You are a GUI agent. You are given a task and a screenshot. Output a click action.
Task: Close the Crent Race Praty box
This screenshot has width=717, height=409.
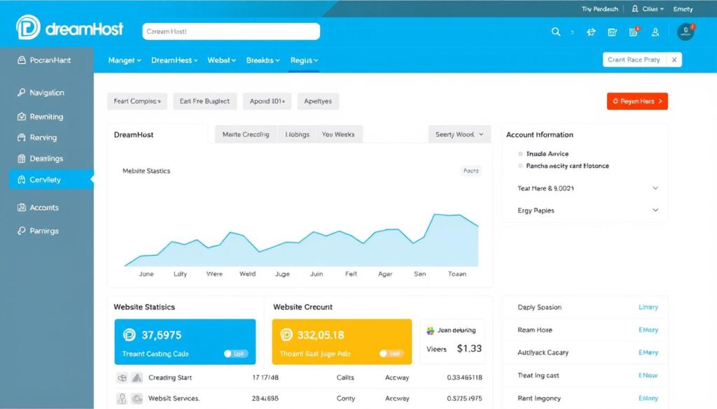tap(674, 60)
